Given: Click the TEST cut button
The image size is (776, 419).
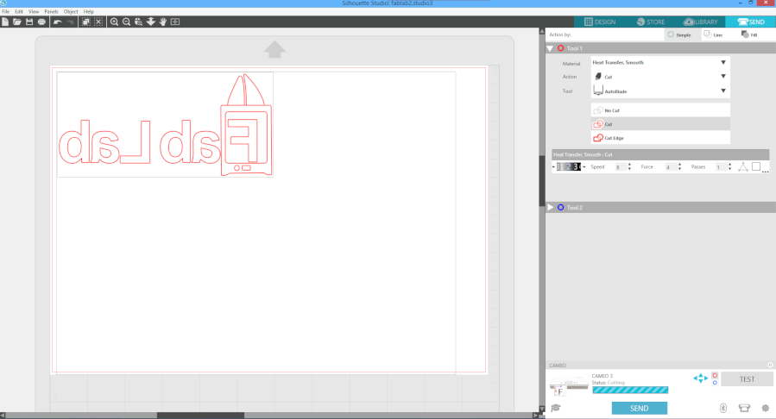Looking at the screenshot, I should [x=747, y=379].
